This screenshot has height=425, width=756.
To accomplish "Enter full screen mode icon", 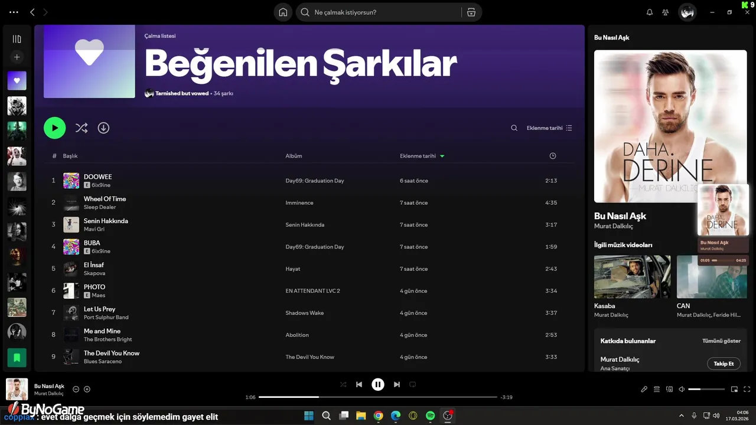I will point(747,389).
